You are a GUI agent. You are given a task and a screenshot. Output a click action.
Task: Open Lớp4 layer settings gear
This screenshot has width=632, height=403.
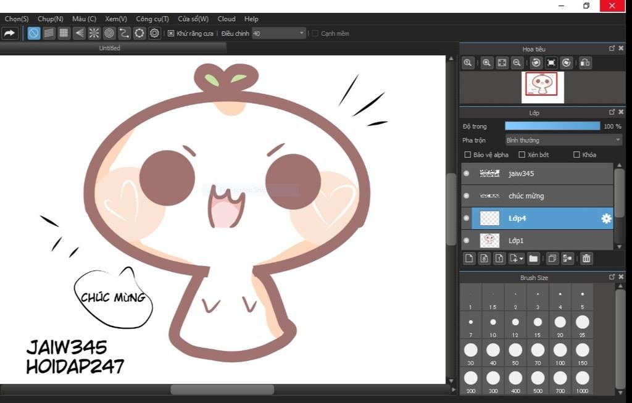point(606,218)
